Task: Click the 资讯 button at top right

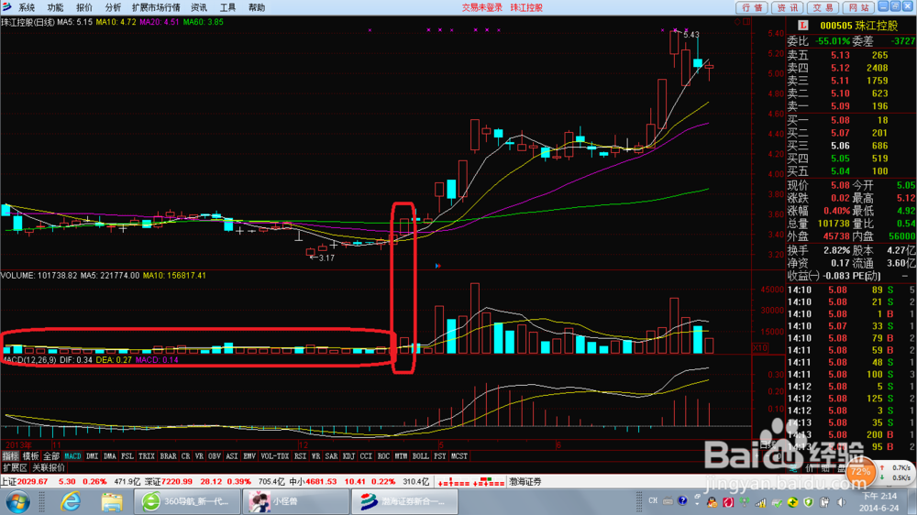Action: (x=787, y=7)
